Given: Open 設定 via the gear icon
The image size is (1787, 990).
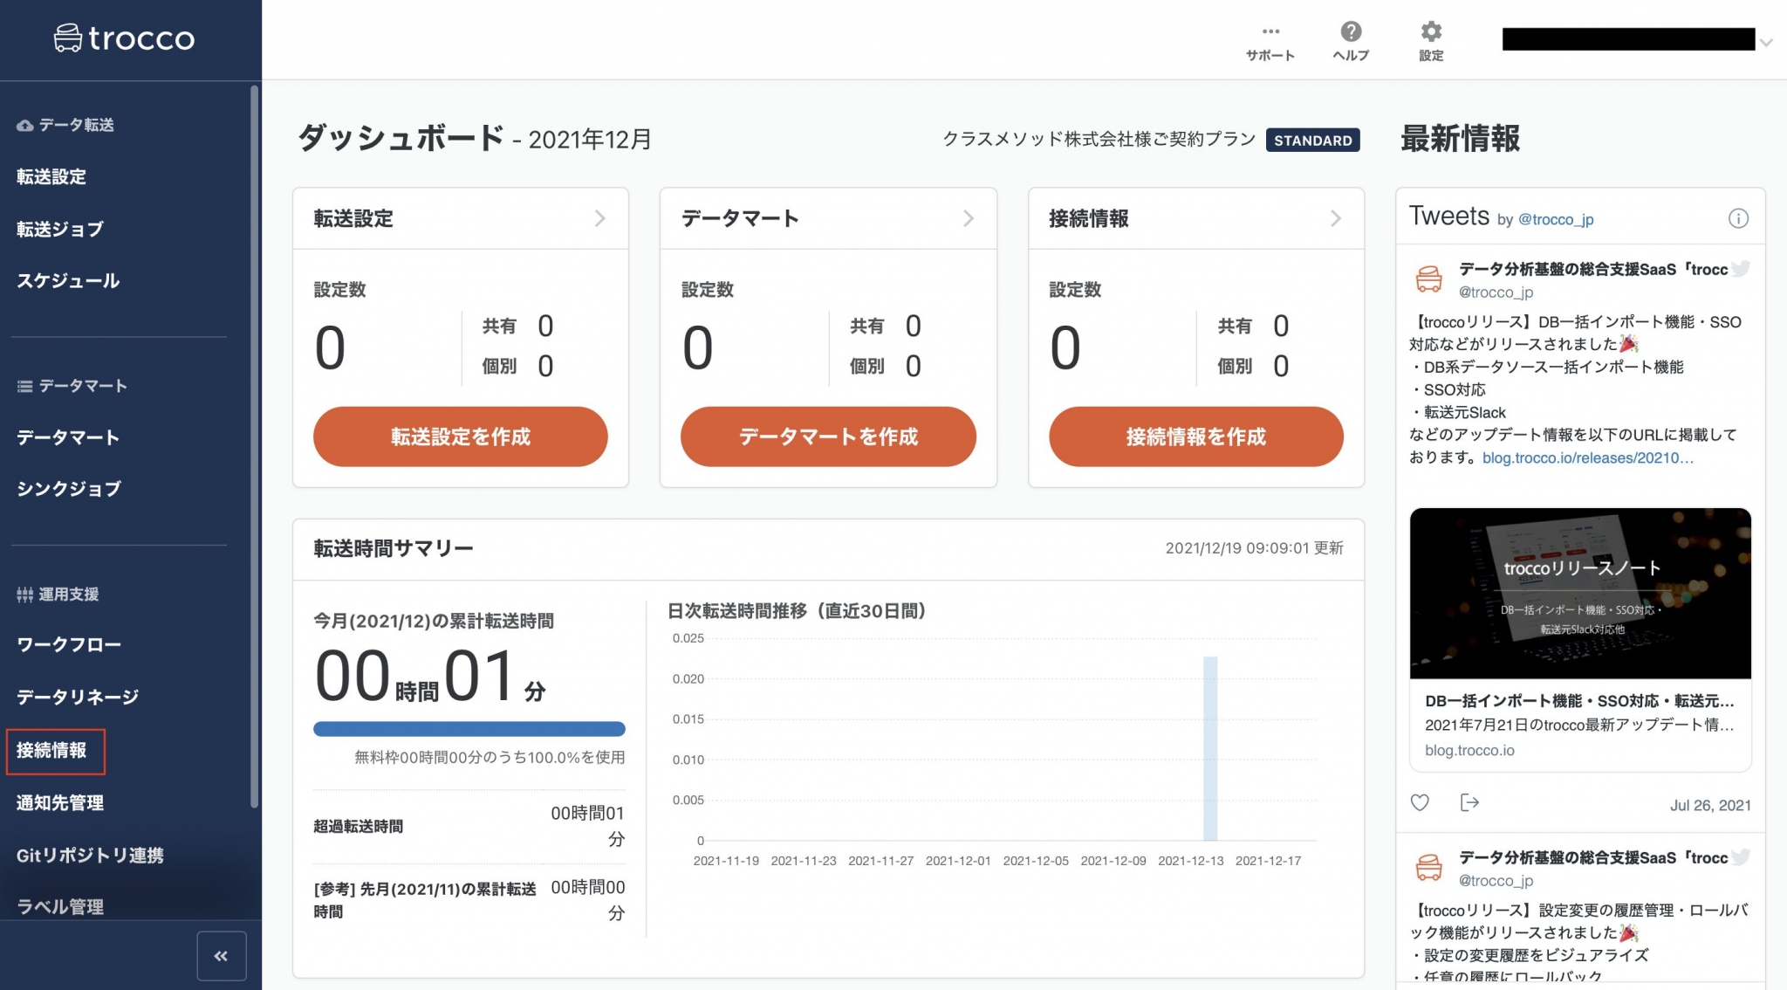Looking at the screenshot, I should [1430, 31].
